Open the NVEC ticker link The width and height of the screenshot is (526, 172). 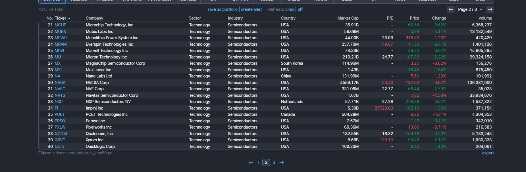tap(60, 89)
